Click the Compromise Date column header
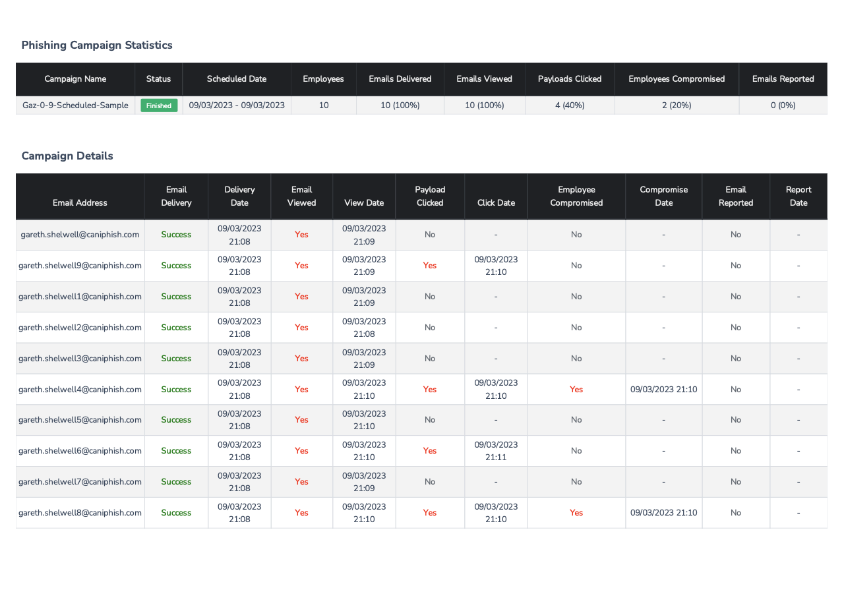Image resolution: width=844 pixels, height=594 pixels. (x=663, y=196)
